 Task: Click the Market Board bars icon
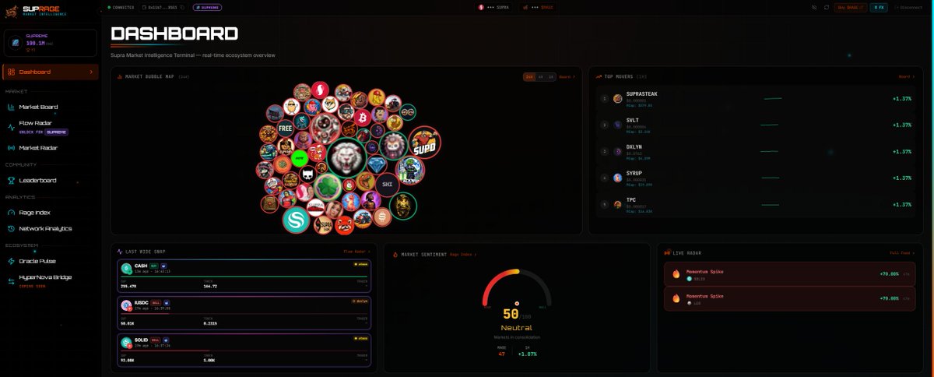tap(11, 107)
